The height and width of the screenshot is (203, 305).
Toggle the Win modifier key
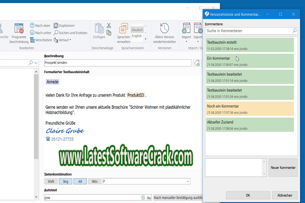click(x=95, y=181)
